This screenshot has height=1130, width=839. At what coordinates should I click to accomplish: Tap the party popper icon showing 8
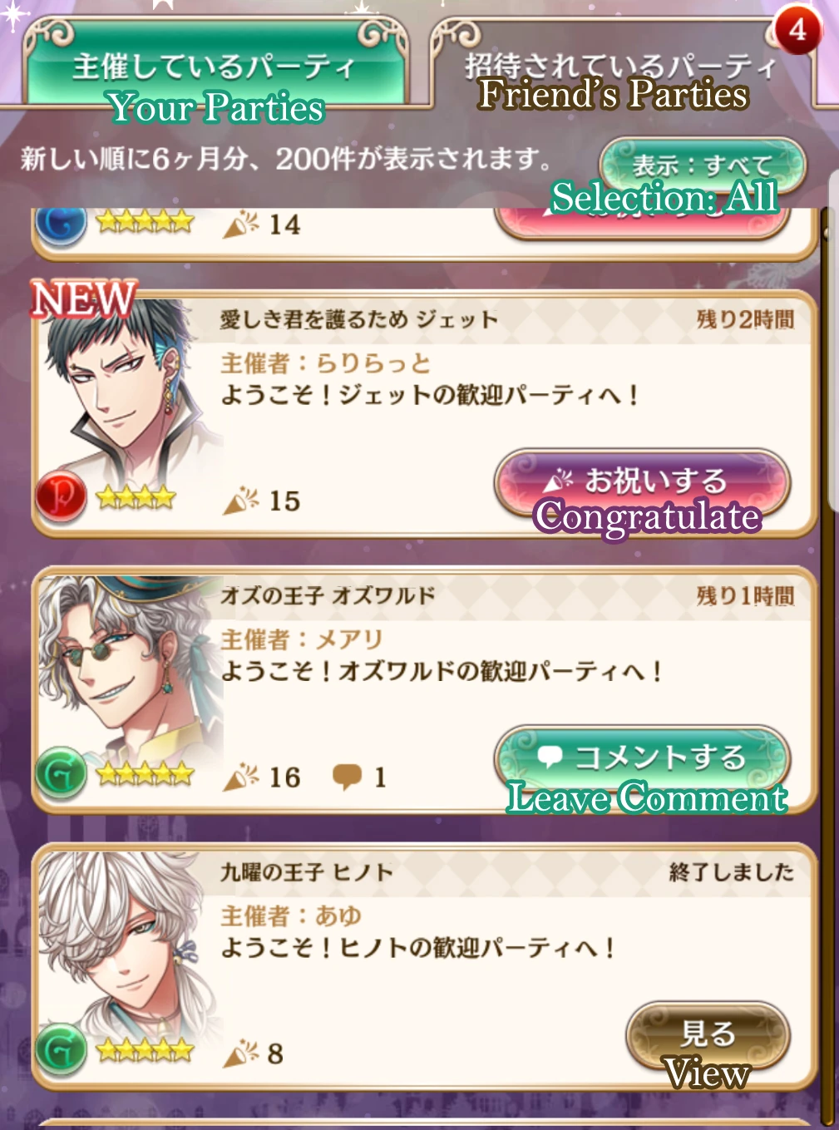coord(241,1053)
